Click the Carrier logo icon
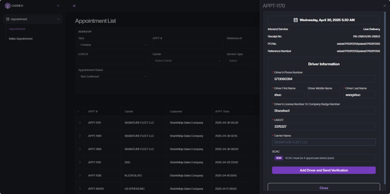390x194 pixels. click(x=8, y=6)
